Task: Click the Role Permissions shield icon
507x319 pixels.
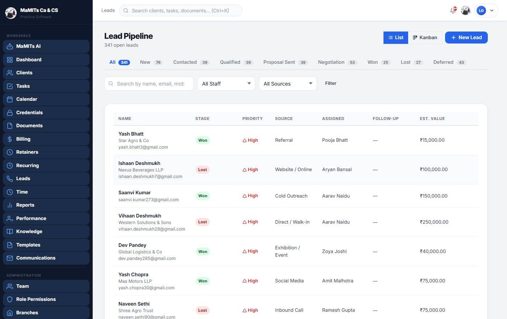Action: tap(10, 299)
